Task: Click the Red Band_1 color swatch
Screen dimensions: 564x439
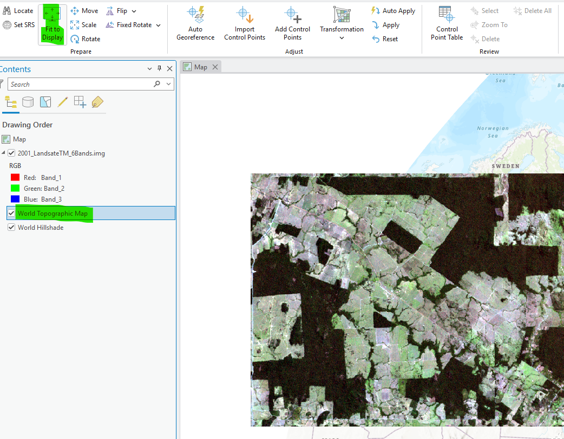Action: [x=14, y=177]
